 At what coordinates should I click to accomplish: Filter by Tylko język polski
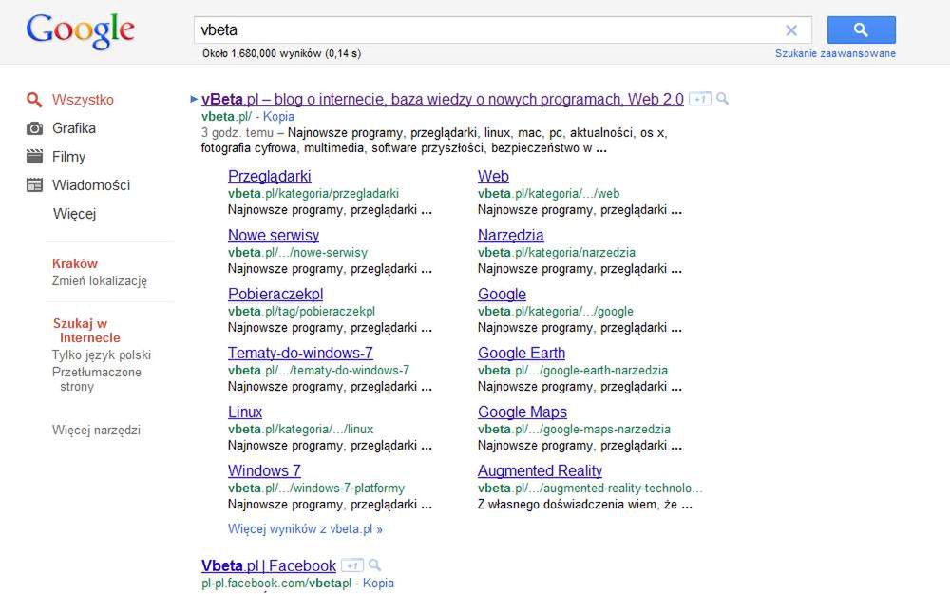102,354
